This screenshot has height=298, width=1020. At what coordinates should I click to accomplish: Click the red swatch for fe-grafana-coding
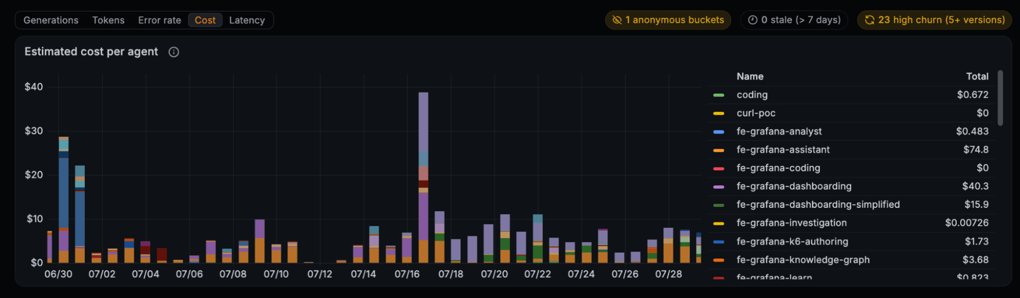coord(718,169)
